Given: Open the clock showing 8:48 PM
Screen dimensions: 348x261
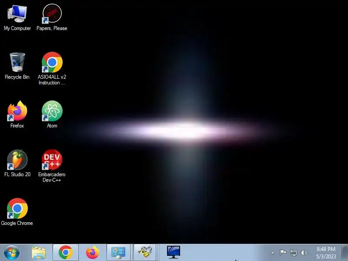Looking at the screenshot, I should pyautogui.click(x=326, y=253).
